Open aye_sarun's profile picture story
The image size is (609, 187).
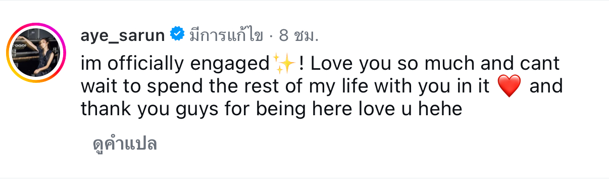(36, 52)
